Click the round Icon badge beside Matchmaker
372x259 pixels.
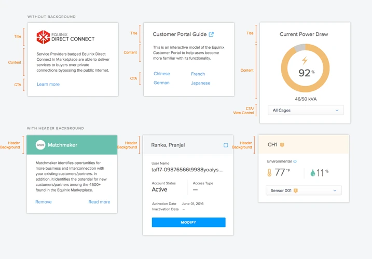click(40, 145)
